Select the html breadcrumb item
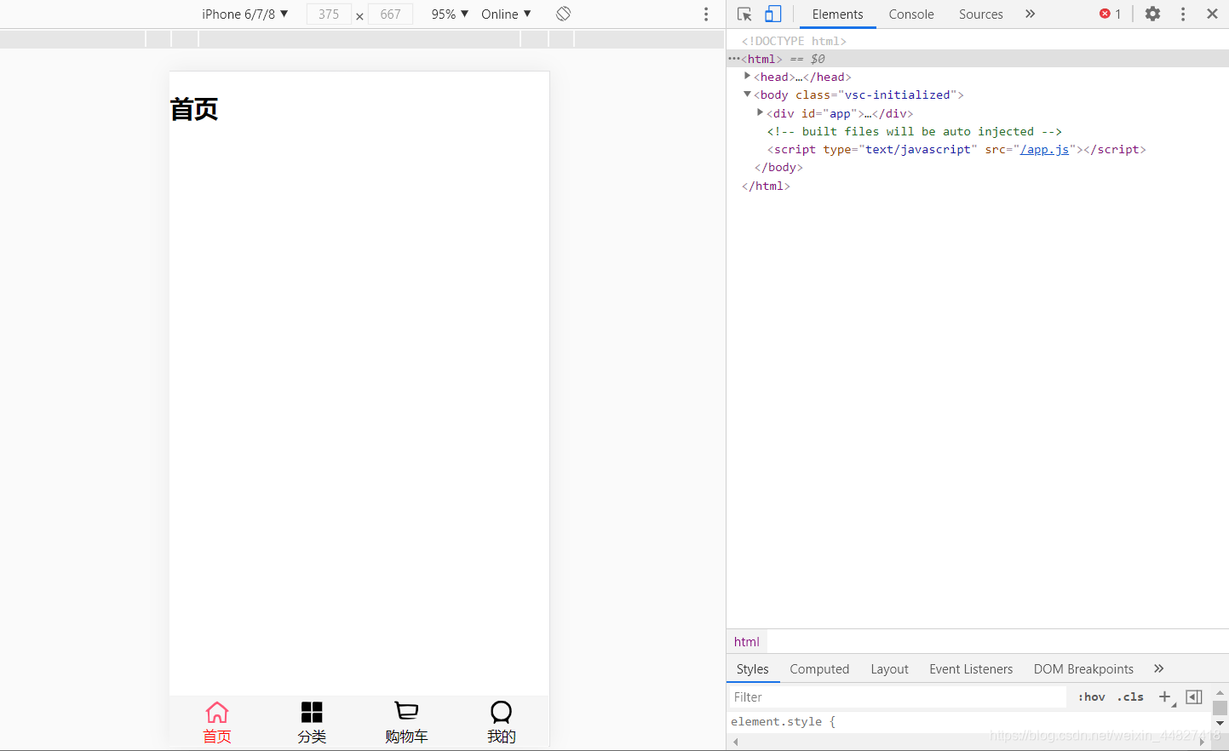Viewport: 1229px width, 751px height. point(747,642)
